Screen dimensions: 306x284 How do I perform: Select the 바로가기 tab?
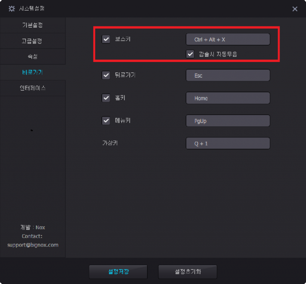[33, 72]
